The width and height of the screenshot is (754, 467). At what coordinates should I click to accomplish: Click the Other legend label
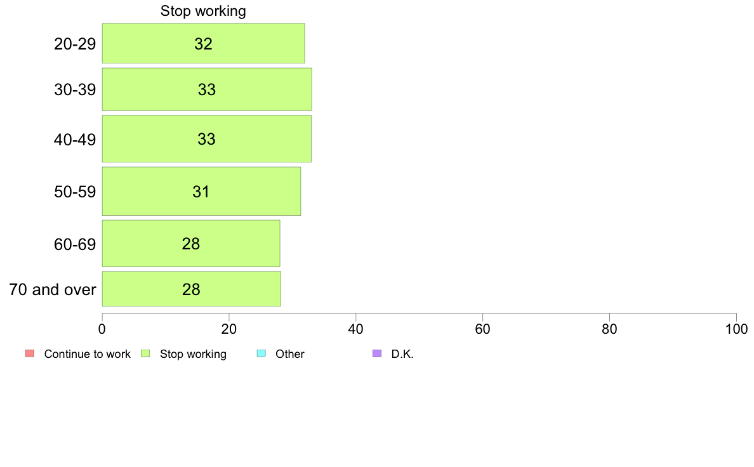pyautogui.click(x=289, y=354)
